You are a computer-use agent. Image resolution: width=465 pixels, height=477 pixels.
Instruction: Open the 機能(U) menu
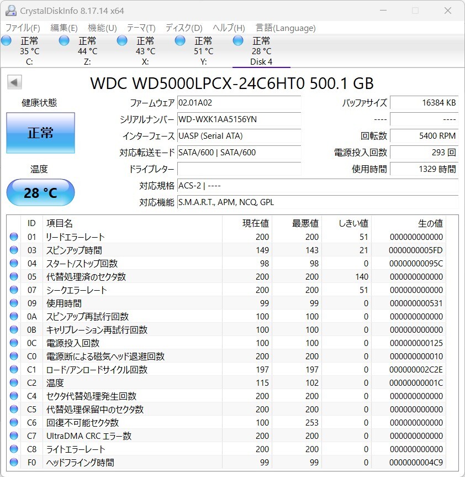[102, 28]
